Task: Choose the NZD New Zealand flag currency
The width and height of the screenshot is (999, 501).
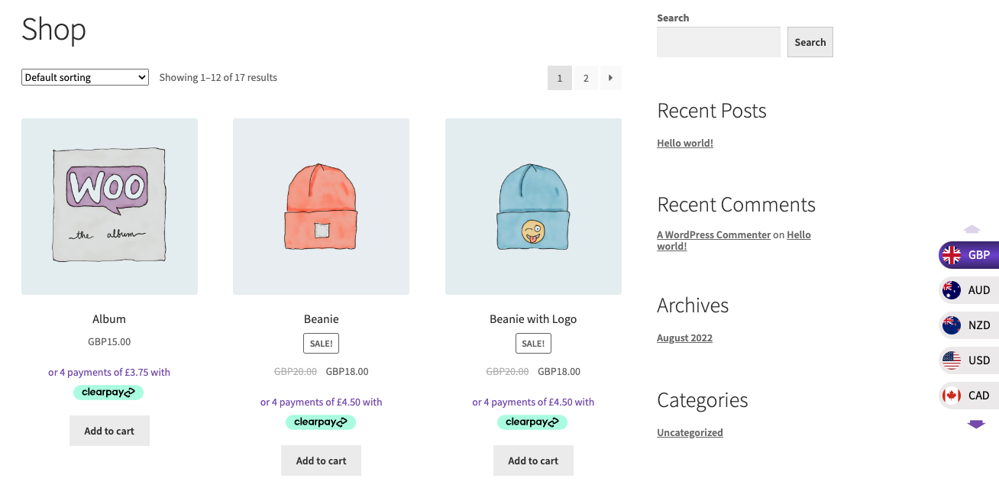Action: 968,325
